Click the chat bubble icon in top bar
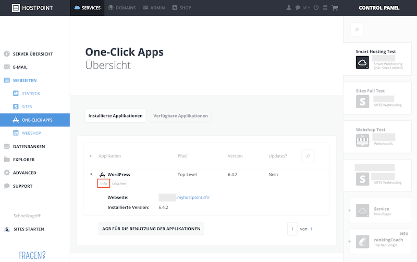417x262 pixels. click(x=298, y=8)
